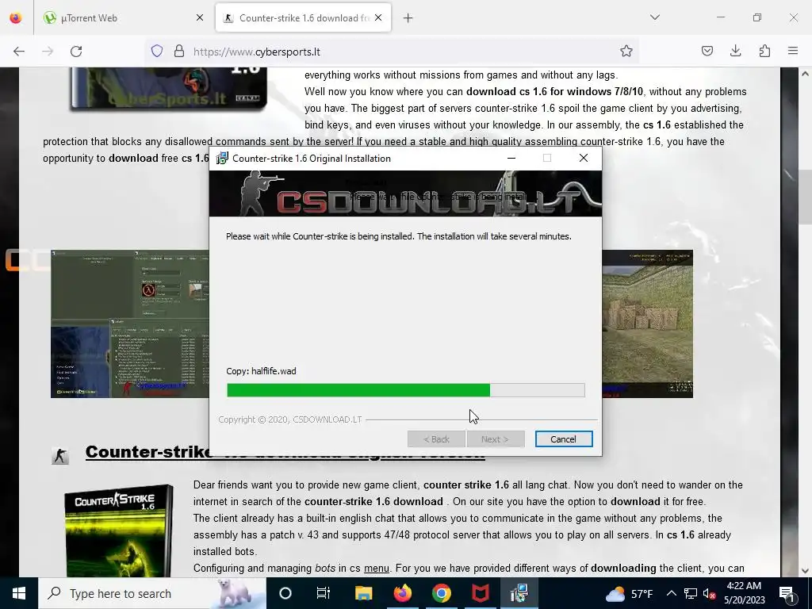Open the Firefox hamburger menu
812x609 pixels.
point(793,51)
